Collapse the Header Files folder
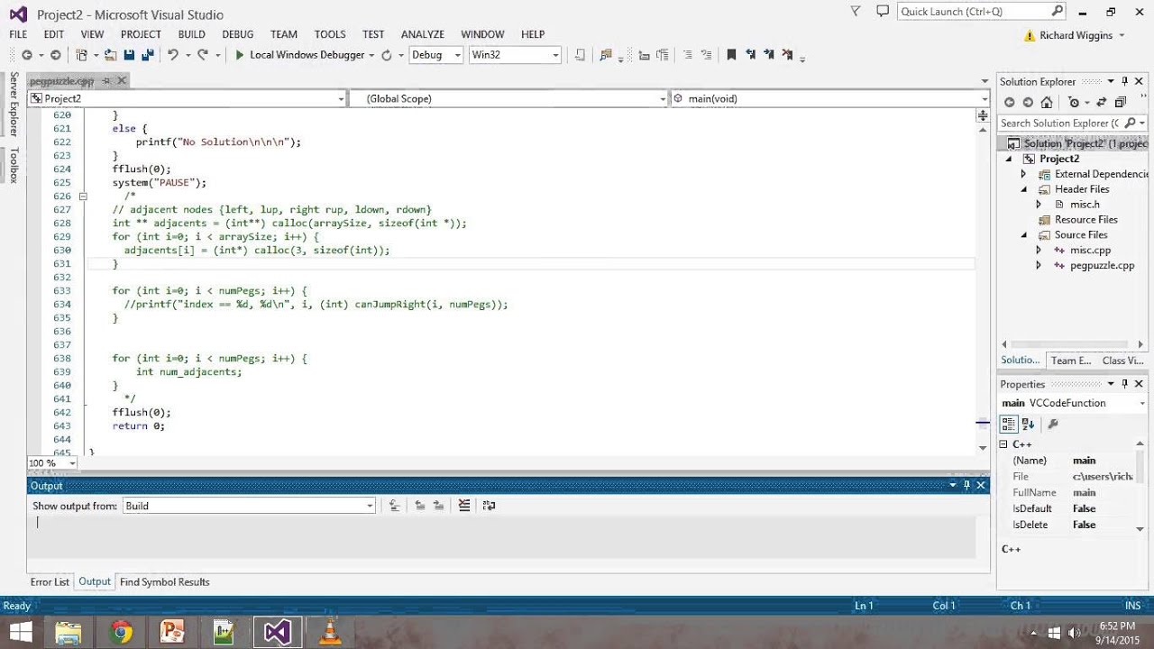Viewport: 1154px width, 649px height. tap(1024, 189)
